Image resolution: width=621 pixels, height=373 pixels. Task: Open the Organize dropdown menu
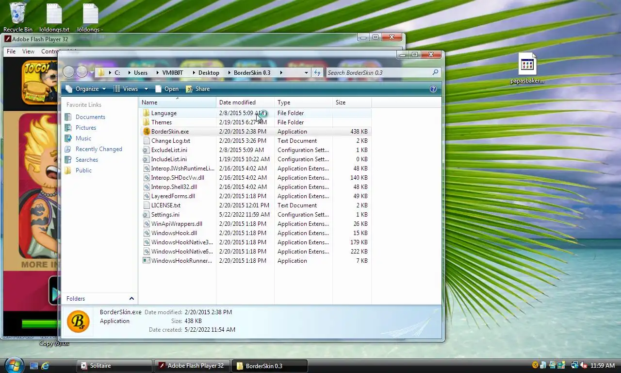[x=86, y=89]
